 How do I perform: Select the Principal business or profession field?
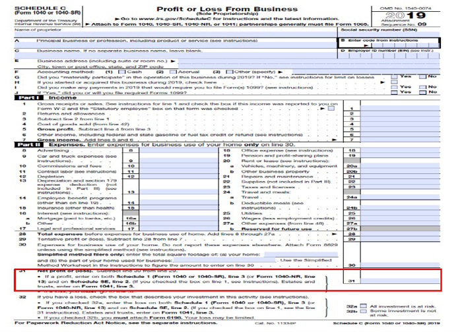click(x=176, y=45)
